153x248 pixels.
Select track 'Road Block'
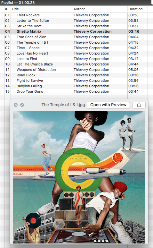click(x=26, y=75)
